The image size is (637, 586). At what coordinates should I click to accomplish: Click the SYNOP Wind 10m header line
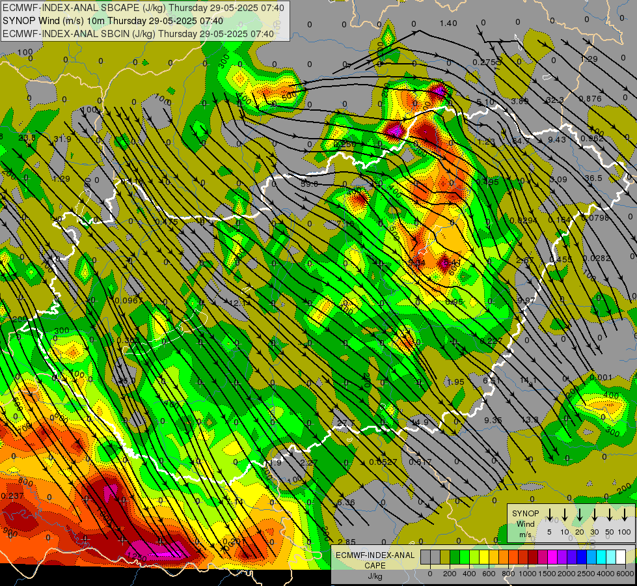(113, 21)
